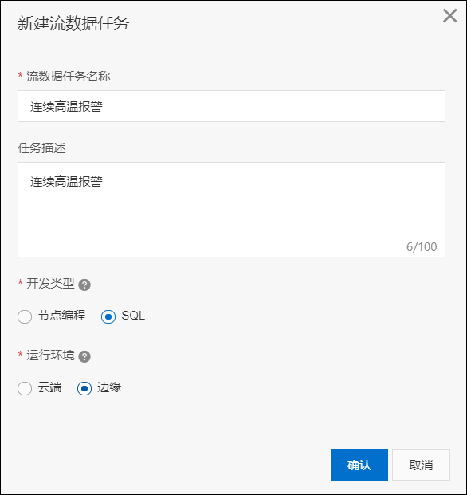Select the SQL radio button
The image size is (467, 495).
pos(108,316)
